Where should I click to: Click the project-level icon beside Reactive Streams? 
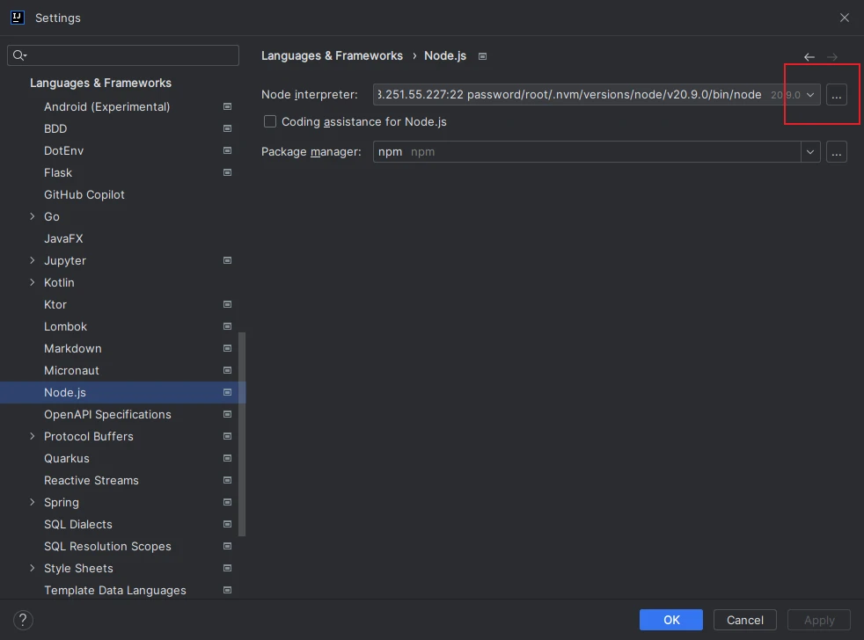coord(227,480)
